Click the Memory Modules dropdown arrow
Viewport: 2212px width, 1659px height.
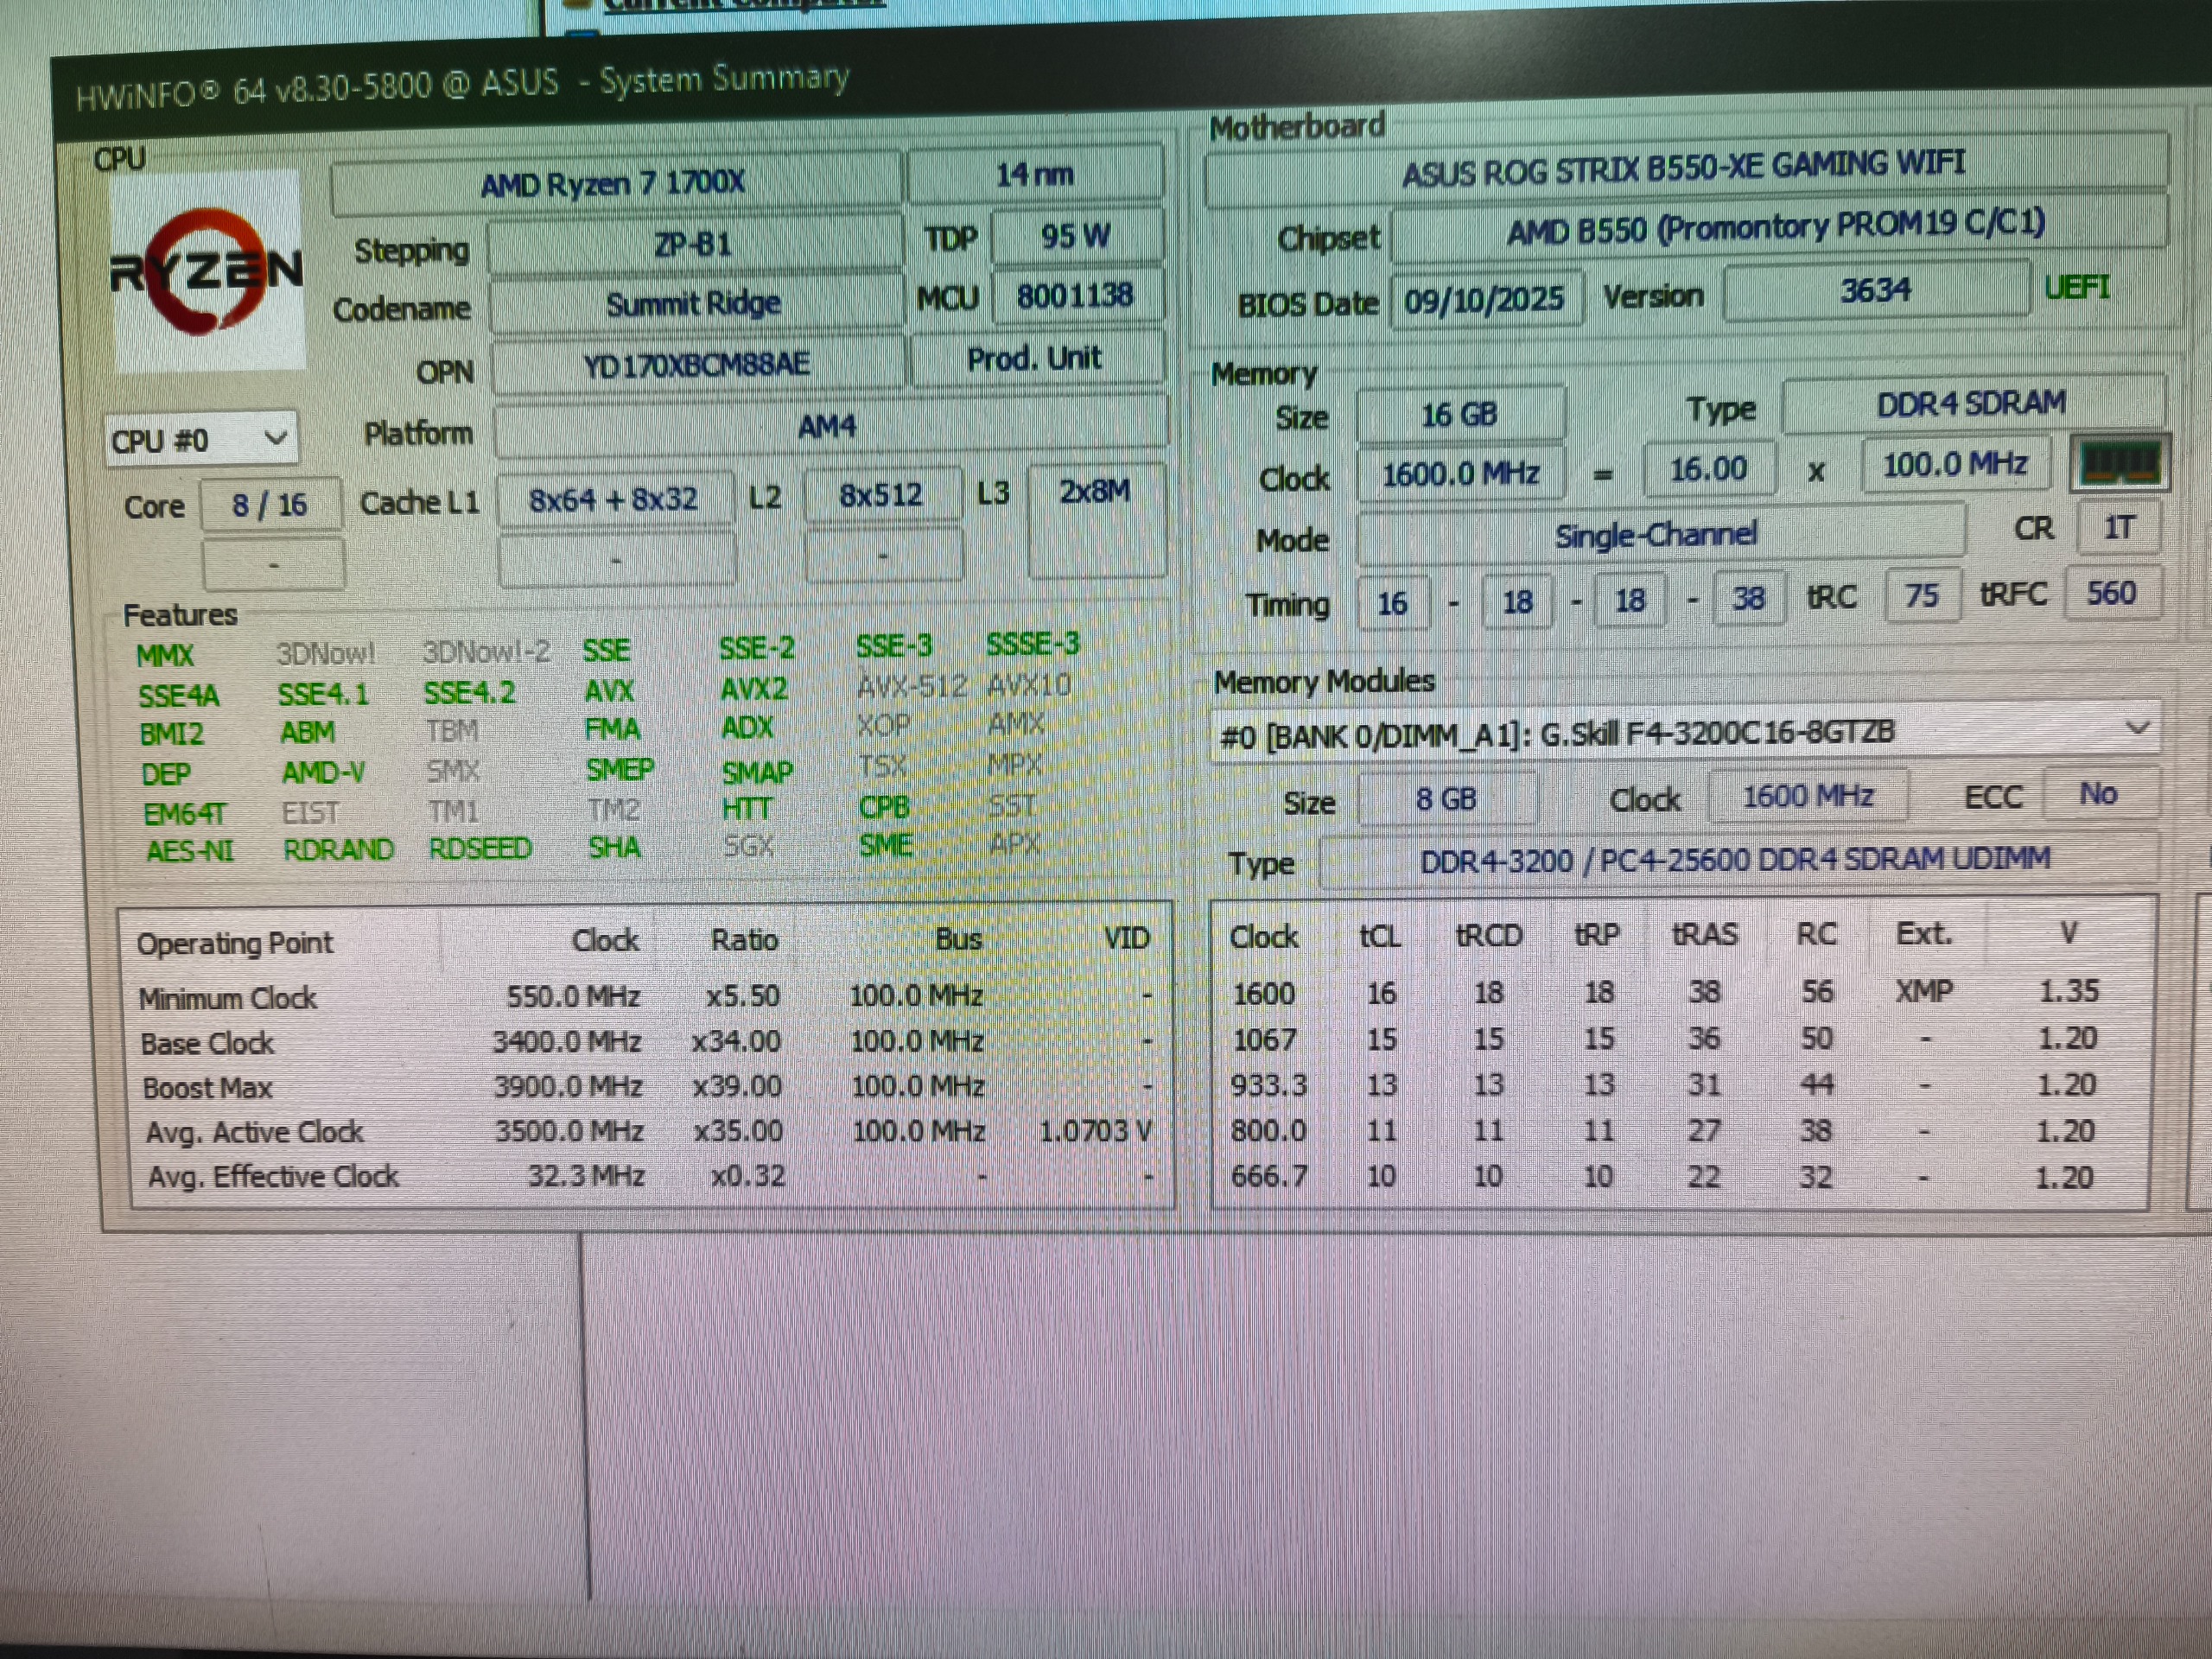point(2138,728)
